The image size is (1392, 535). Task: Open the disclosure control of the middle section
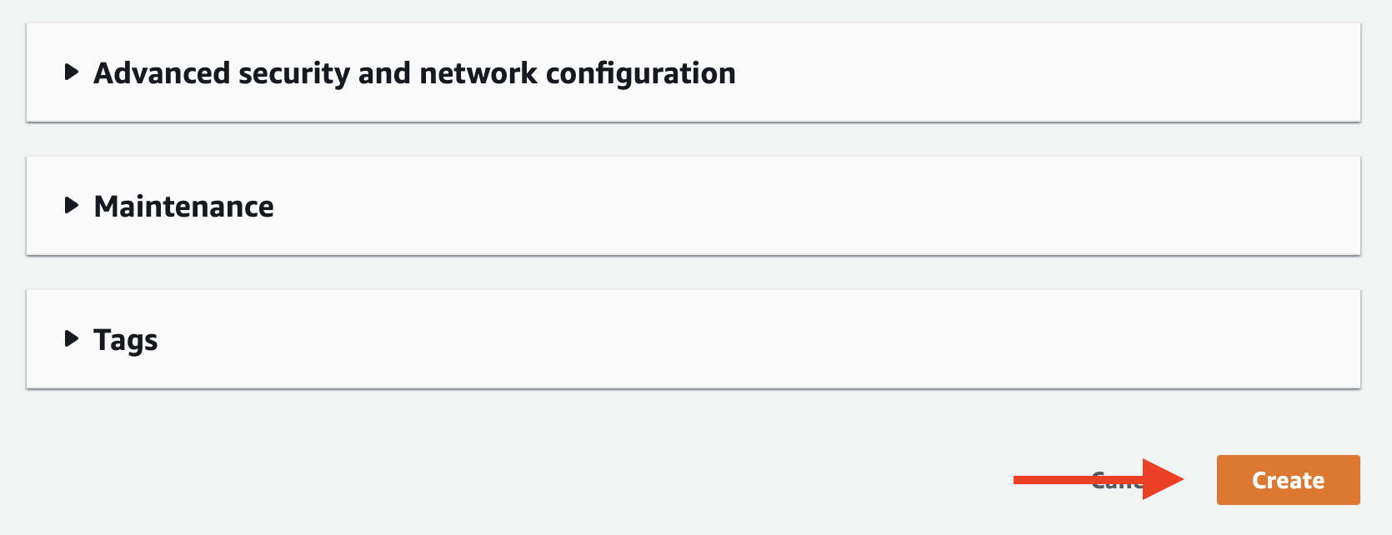[71, 206]
